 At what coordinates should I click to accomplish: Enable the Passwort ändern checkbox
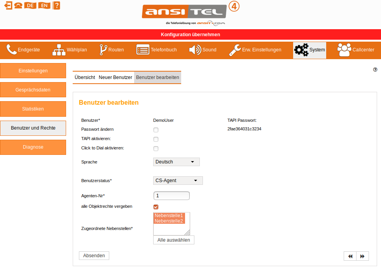click(x=156, y=130)
